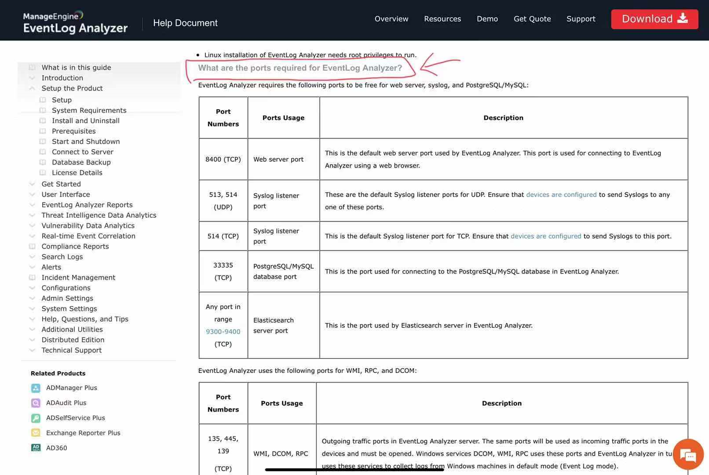Follow the devices are configured link in TCP row
This screenshot has width=709, height=475.
click(x=546, y=236)
